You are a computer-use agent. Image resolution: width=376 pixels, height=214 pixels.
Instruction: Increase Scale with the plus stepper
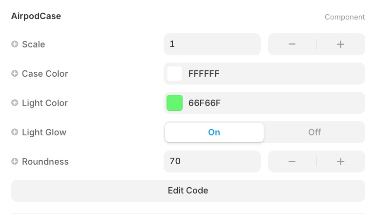pyautogui.click(x=341, y=44)
